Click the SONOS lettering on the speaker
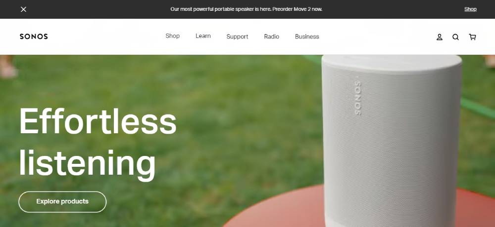Image resolution: width=495 pixels, height=227 pixels. pos(358,98)
